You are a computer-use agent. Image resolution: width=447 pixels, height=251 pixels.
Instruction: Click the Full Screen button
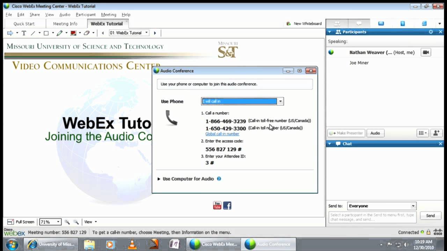click(x=21, y=222)
